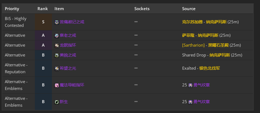Image resolution: width=260 pixels, height=113 pixels.
Task: Click the 新生 ring icon
Action: pos(57,102)
